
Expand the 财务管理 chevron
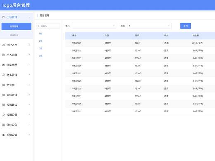point(29,75)
